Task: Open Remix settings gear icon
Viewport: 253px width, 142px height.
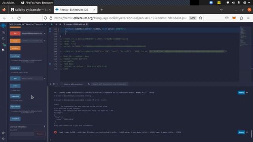Action: coord(3,138)
